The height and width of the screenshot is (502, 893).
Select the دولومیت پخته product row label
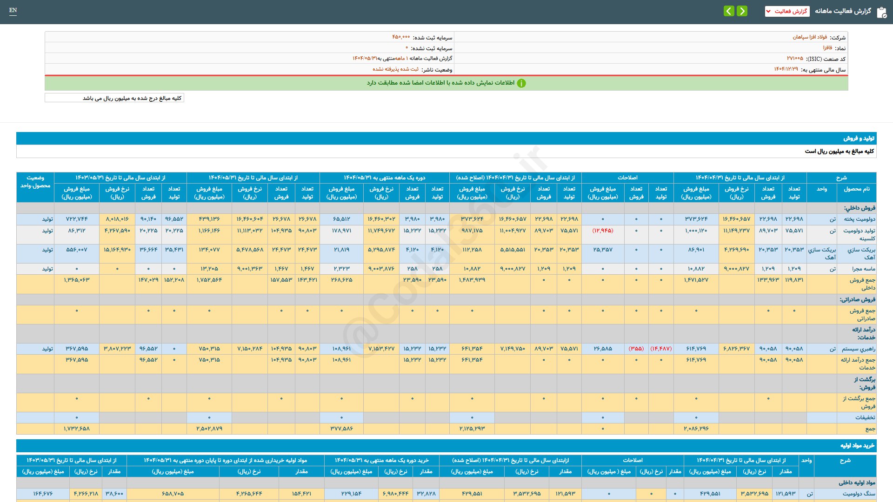tap(859, 219)
